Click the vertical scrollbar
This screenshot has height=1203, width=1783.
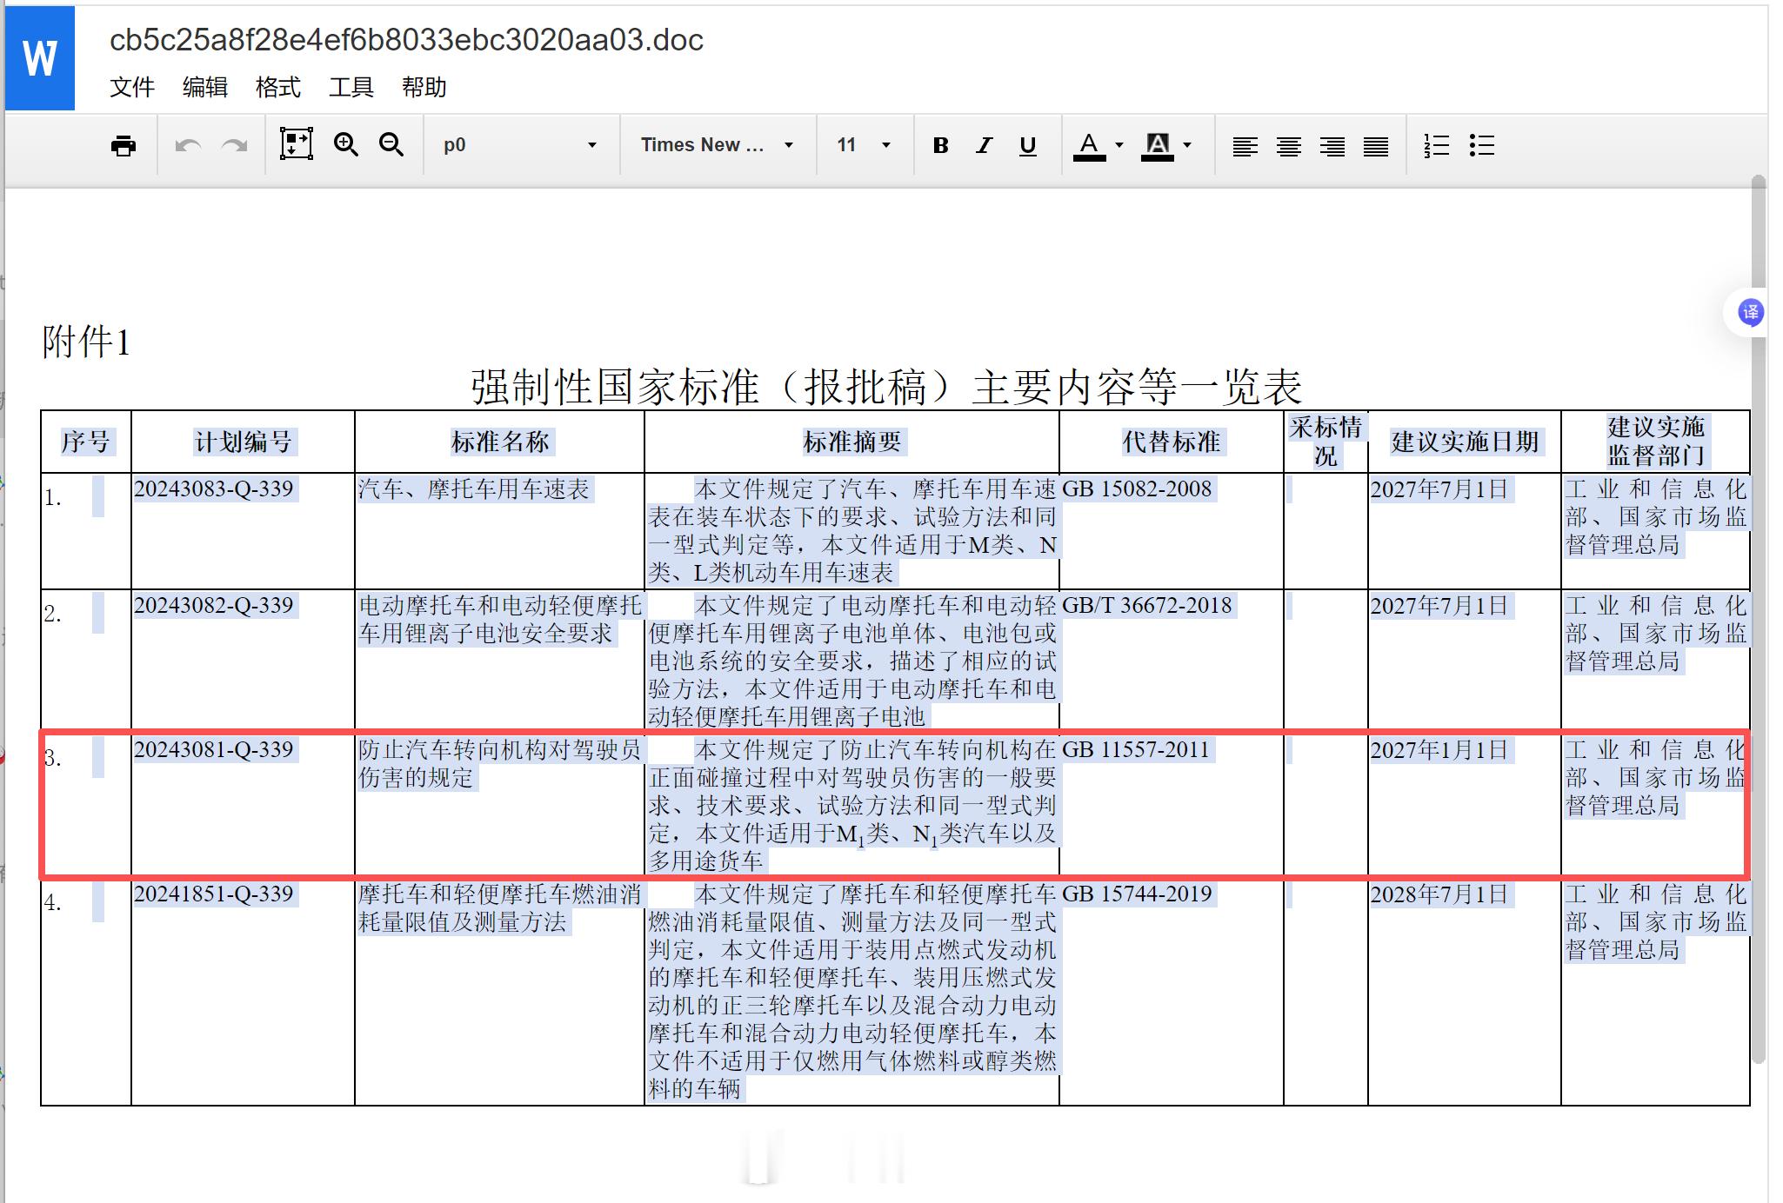click(1759, 608)
